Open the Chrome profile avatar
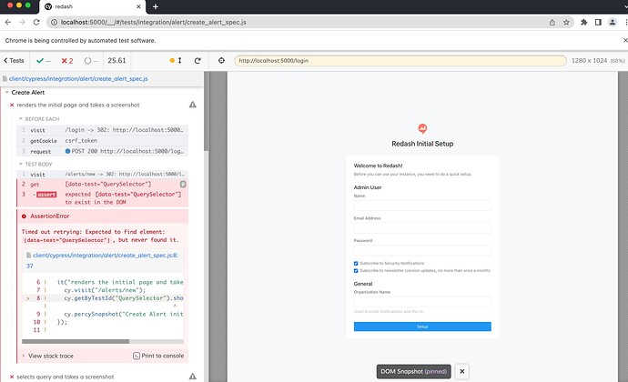This screenshot has height=382, width=628. (613, 23)
